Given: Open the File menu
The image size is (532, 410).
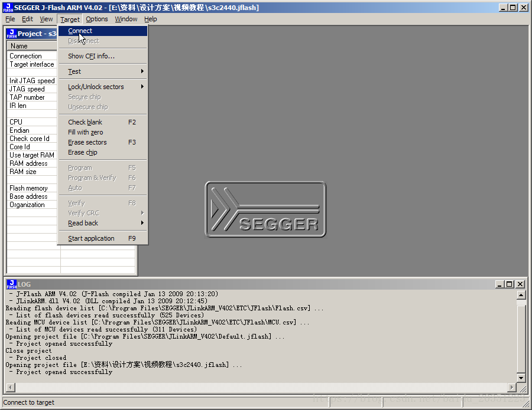Looking at the screenshot, I should point(10,19).
